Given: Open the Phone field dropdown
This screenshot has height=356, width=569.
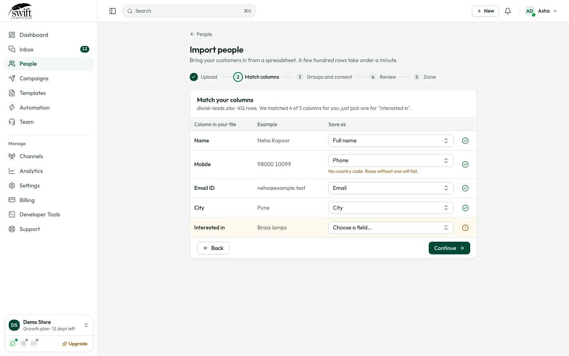Looking at the screenshot, I should pyautogui.click(x=391, y=161).
